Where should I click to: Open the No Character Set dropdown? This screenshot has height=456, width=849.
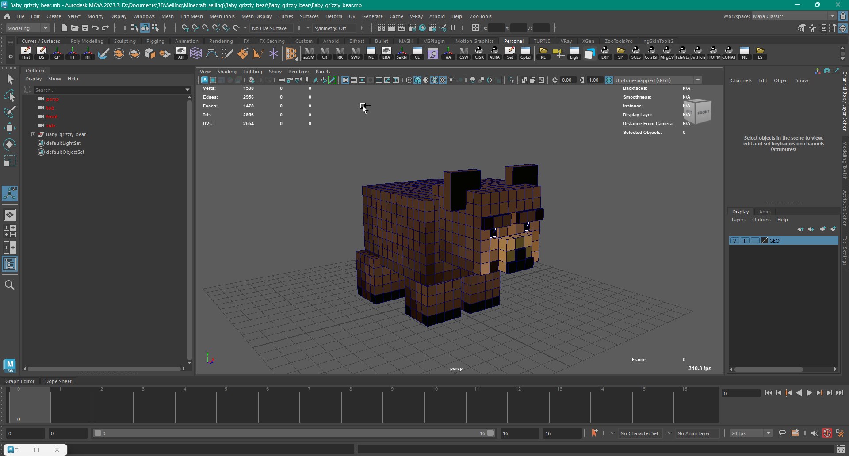[x=639, y=433]
